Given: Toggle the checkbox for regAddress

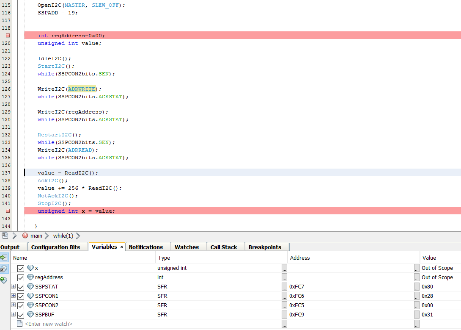Looking at the screenshot, I should pos(21,277).
